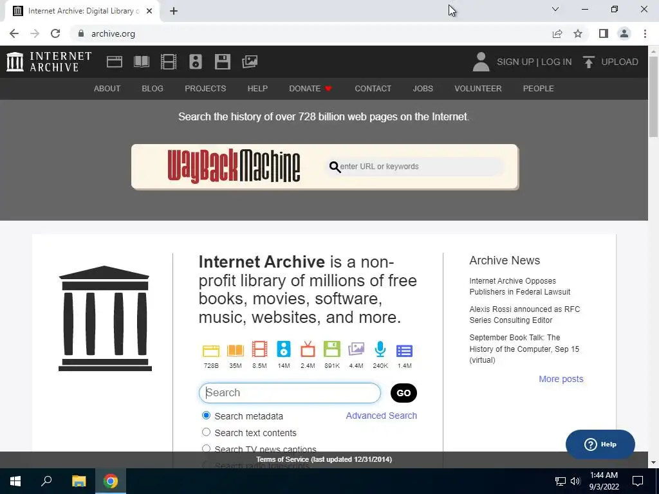Open the Windows Start menu
Screen dimensions: 659x494
(x=15, y=481)
